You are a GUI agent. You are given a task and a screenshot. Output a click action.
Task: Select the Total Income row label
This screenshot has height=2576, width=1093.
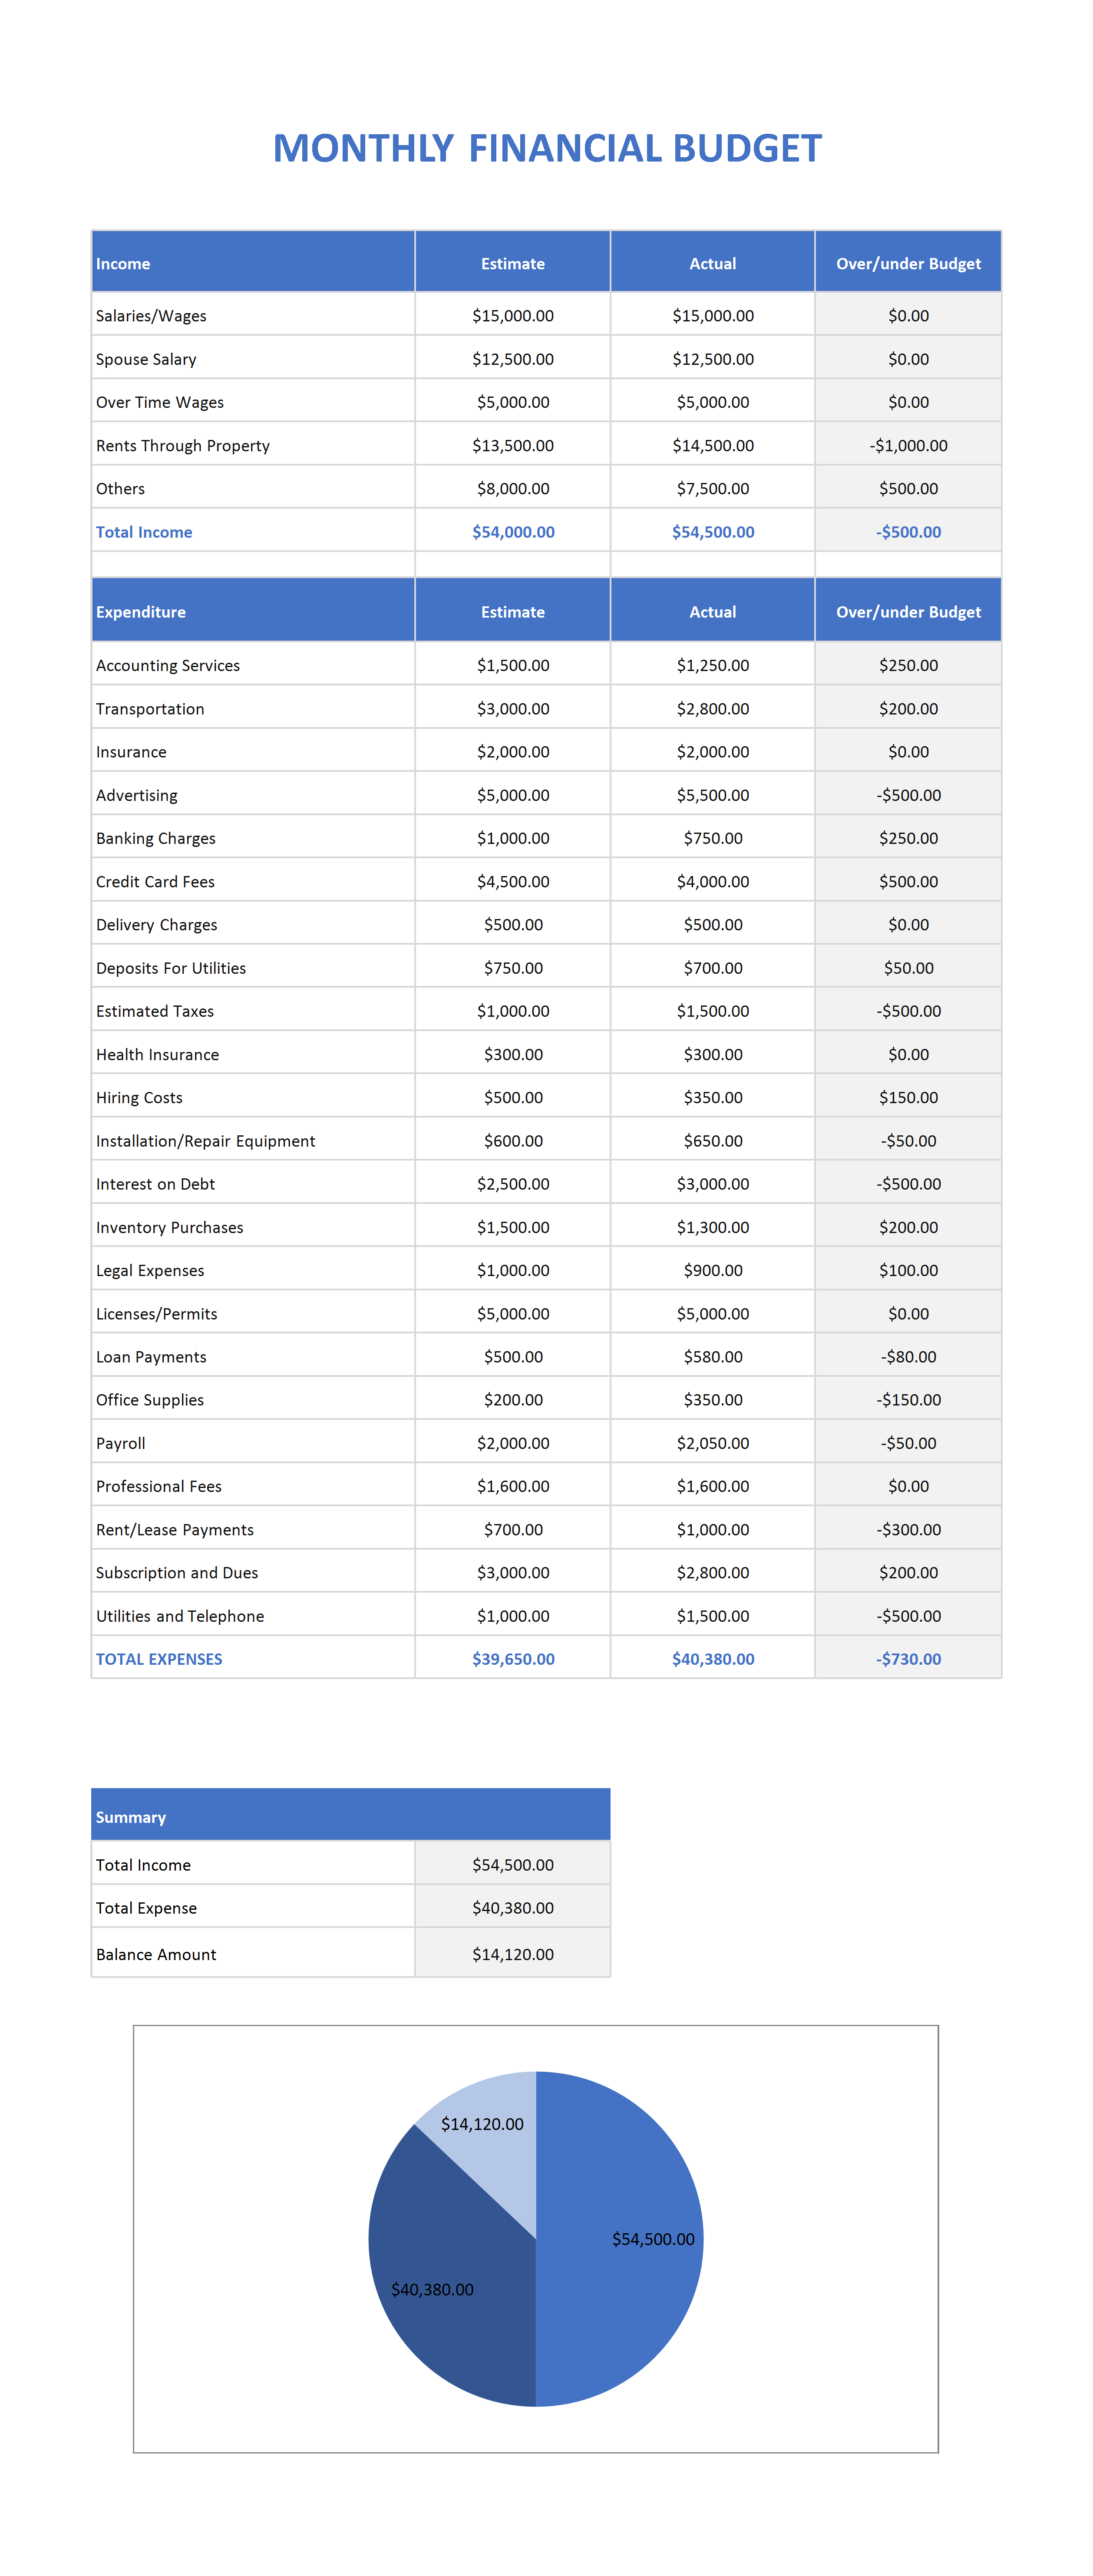click(x=144, y=532)
